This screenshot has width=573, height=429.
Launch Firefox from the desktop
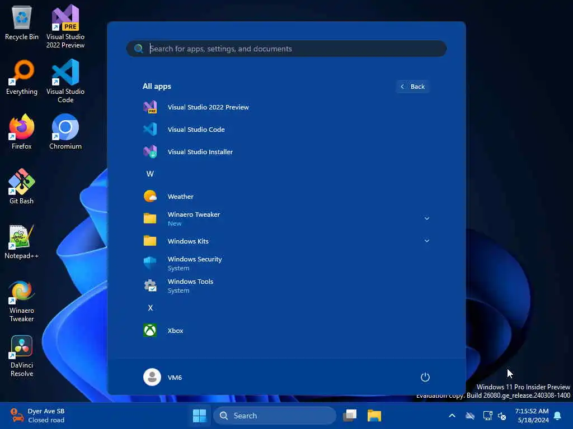point(22,132)
